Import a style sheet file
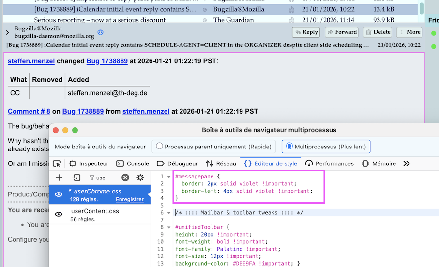The image size is (439, 267). [76, 178]
